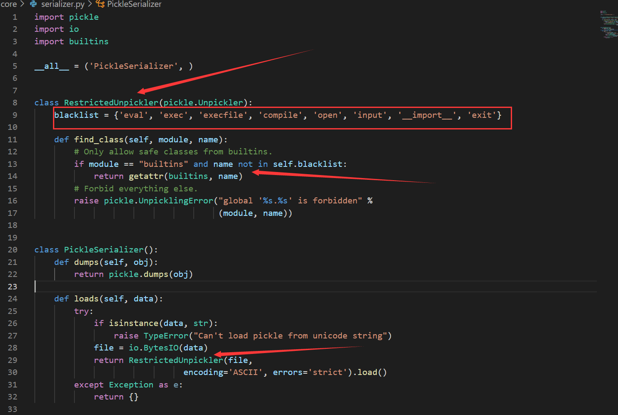Screen dimensions: 618x415
Task: Click the 'compile' string in blacklist
Action: point(280,115)
